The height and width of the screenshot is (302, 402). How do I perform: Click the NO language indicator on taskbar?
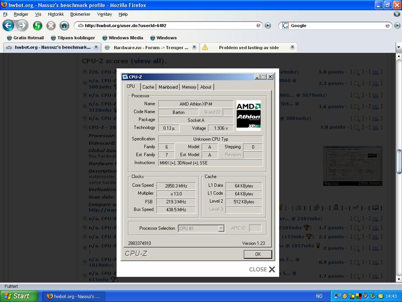pos(319,296)
